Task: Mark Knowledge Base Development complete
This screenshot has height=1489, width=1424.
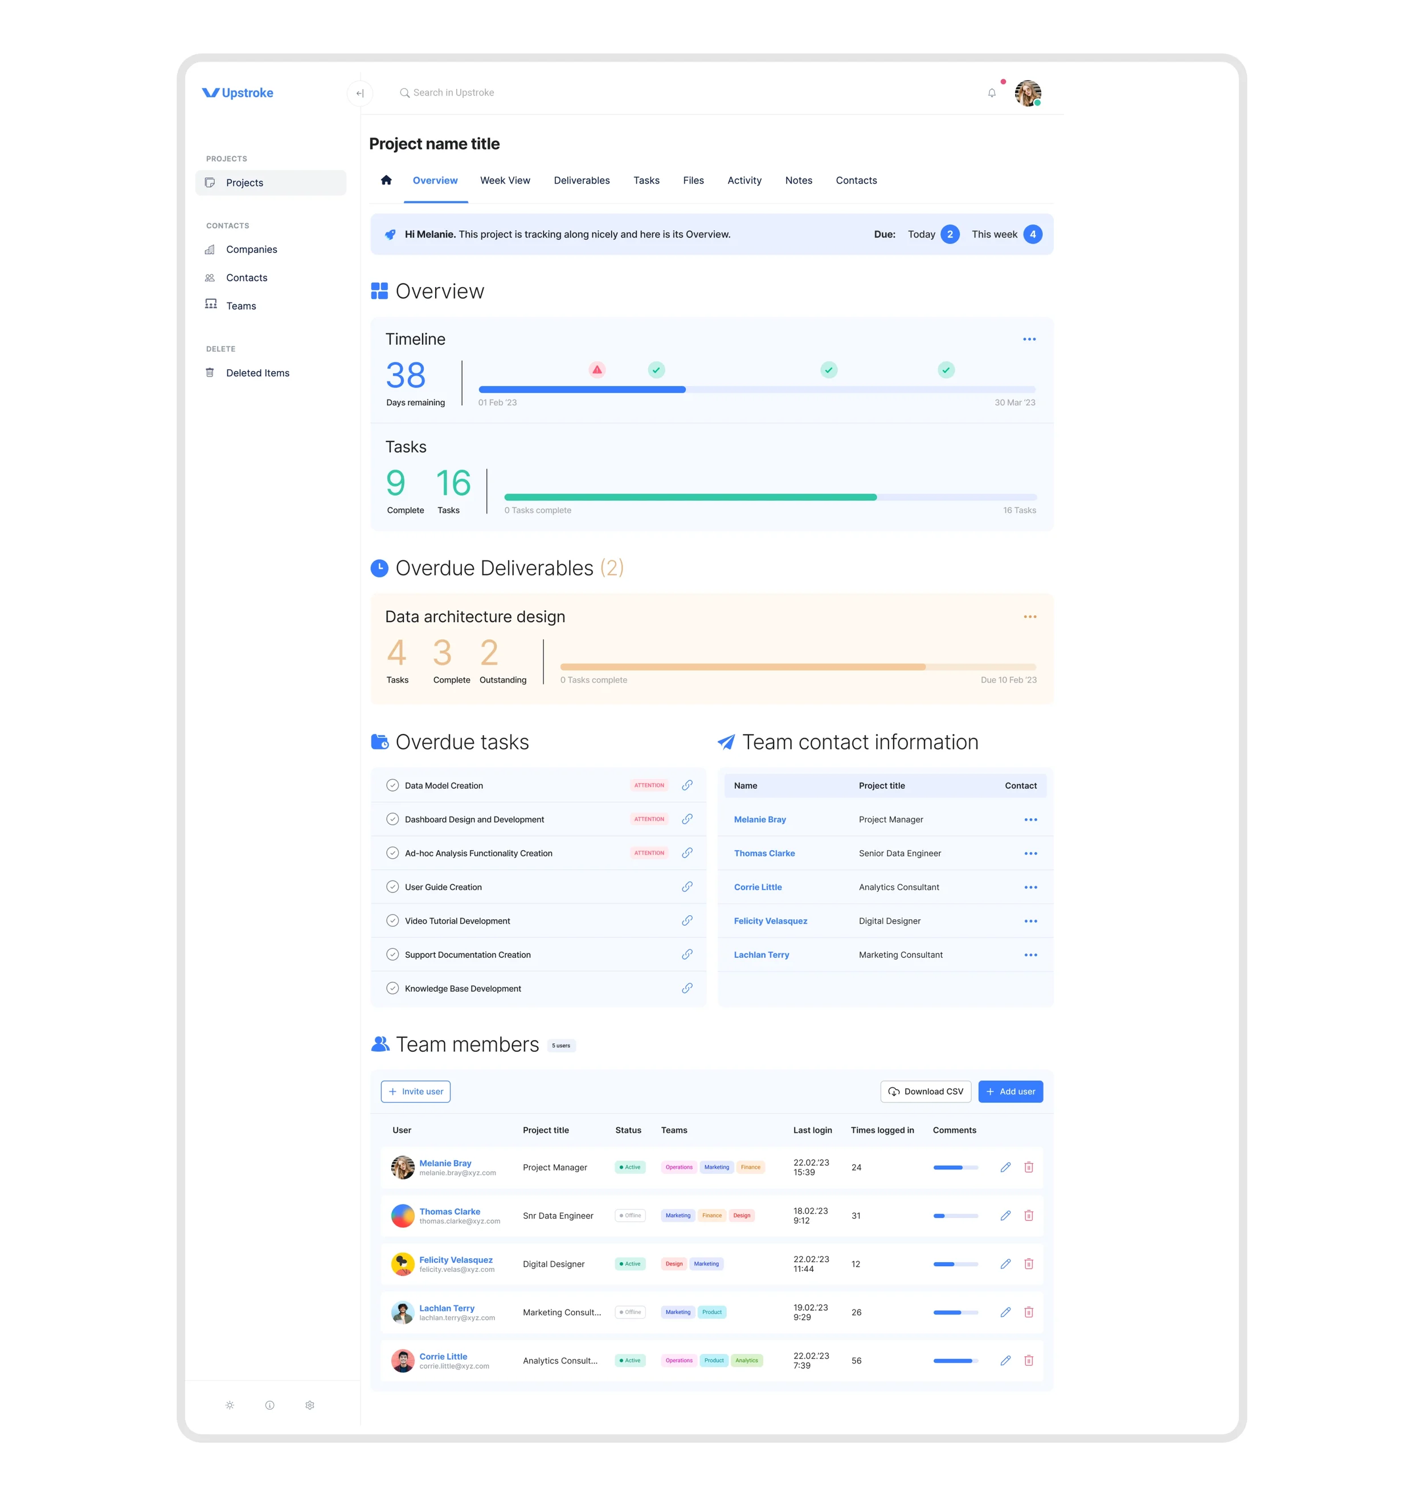Action: tap(392, 988)
